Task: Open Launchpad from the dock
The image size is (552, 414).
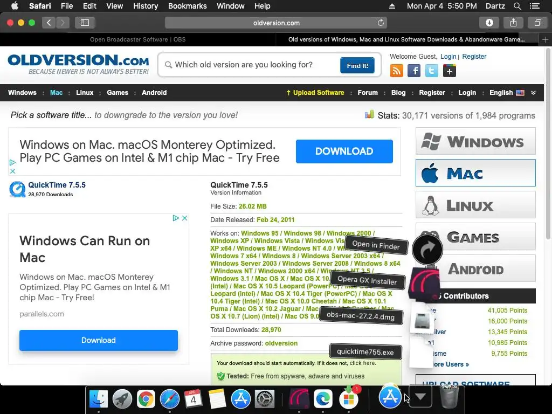Action: pyautogui.click(x=122, y=398)
